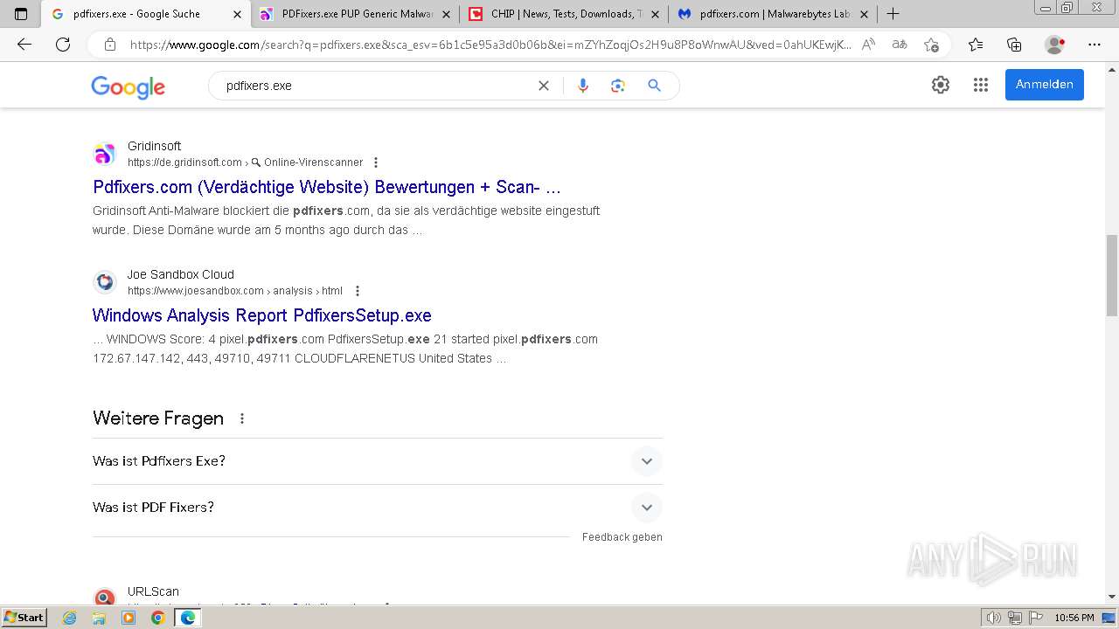The height and width of the screenshot is (629, 1119).
Task: Switch to CHIP News tab
Action: coord(564,14)
